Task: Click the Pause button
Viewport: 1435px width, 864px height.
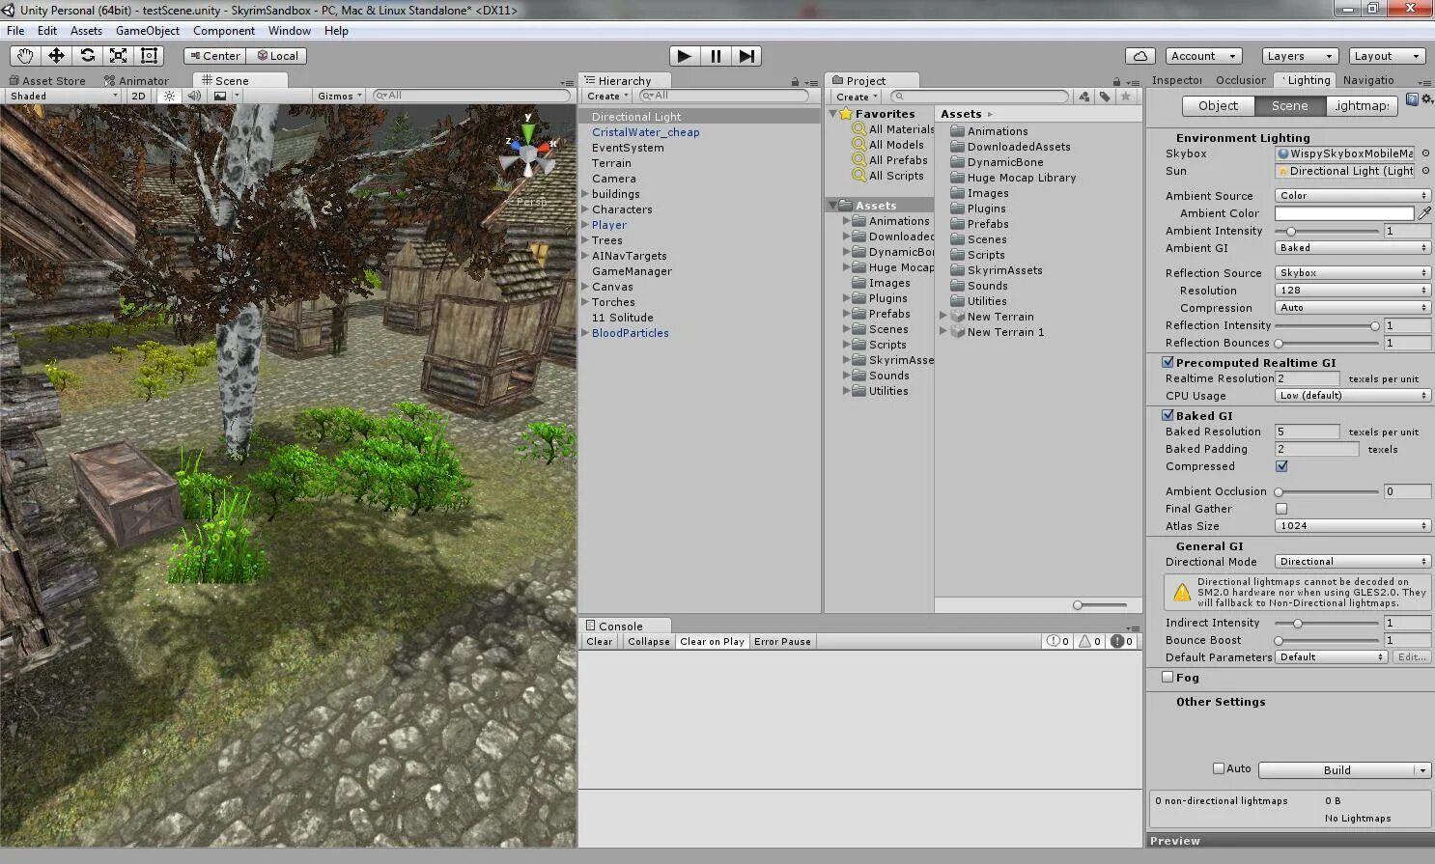Action: click(x=716, y=56)
